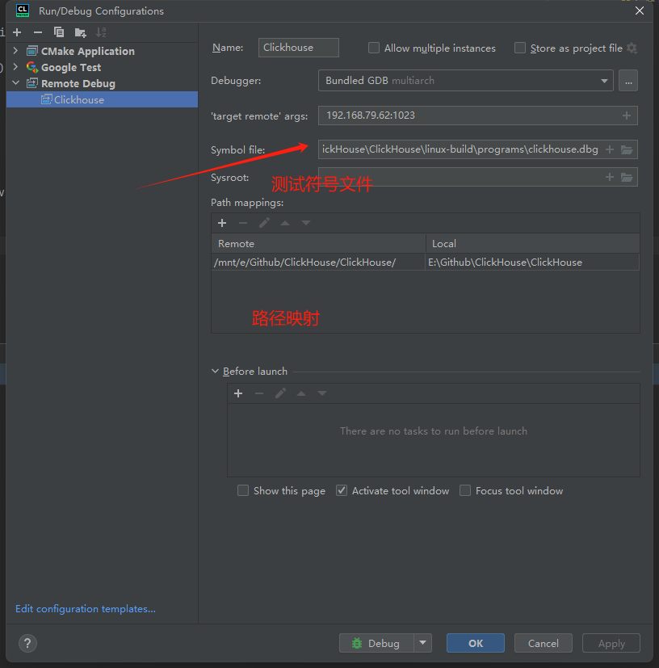Copy the selected configuration

tap(59, 32)
